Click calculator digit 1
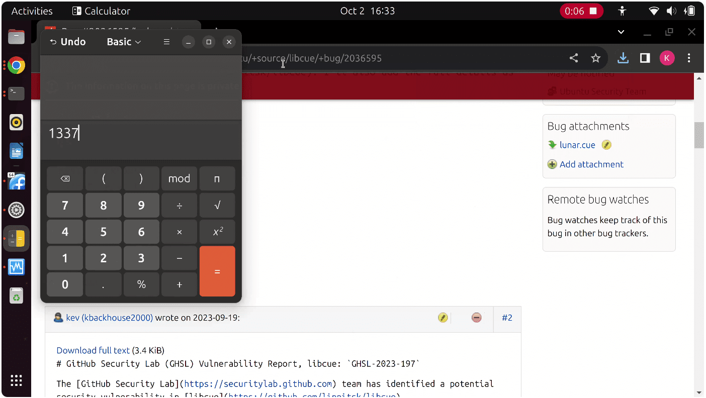The width and height of the screenshot is (706, 398). point(65,258)
